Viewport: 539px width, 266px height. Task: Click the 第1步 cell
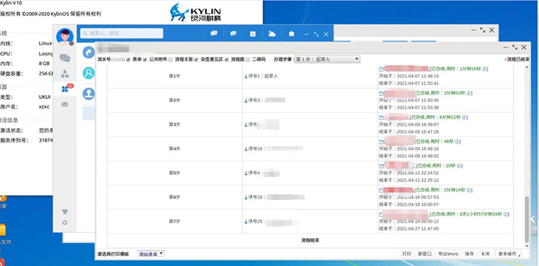point(175,76)
